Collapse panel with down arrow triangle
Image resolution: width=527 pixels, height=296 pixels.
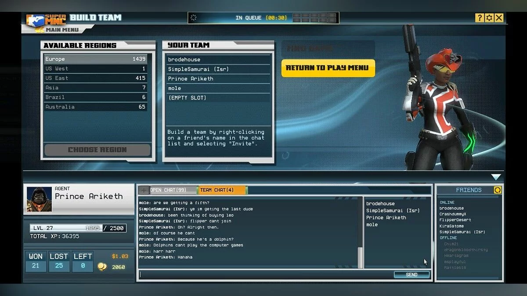pos(496,177)
